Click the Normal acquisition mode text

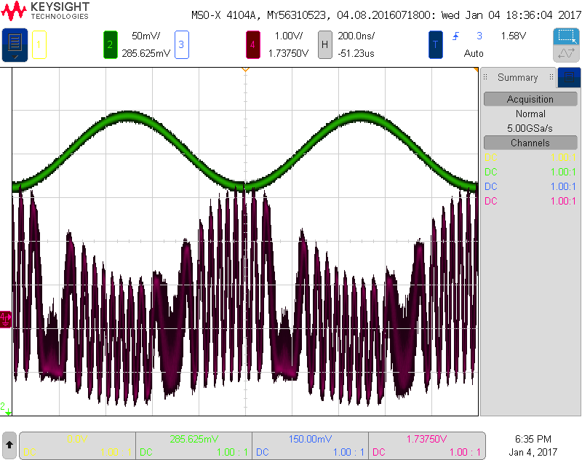530,114
